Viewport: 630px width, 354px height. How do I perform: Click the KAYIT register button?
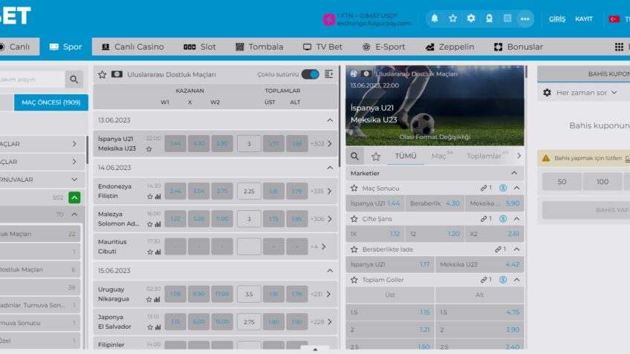[584, 19]
